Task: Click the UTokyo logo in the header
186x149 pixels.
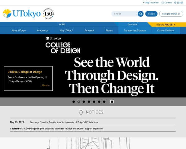Action: pyautogui.click(x=22, y=14)
